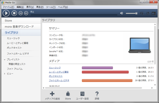This screenshot has height=103, width=159.
Task: Open the 再生(P) menu
Action: point(40,7)
